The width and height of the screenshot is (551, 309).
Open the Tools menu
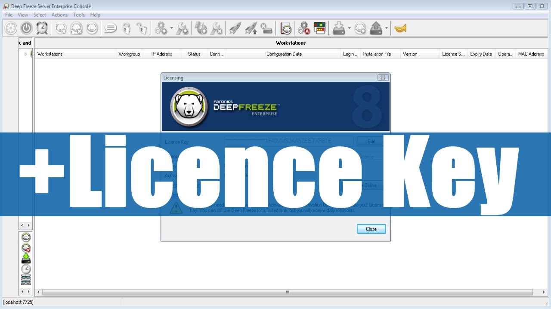tap(79, 15)
